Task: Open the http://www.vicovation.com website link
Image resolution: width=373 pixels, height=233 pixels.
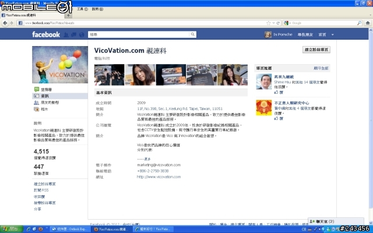Action: (159, 176)
